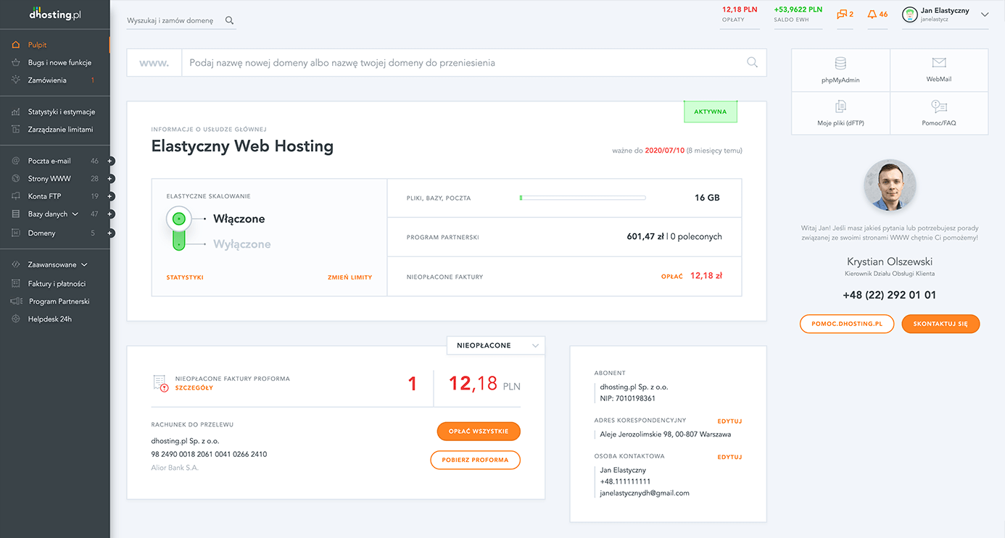The width and height of the screenshot is (1005, 538).
Task: Add new Strony WWW entry with plus
Action: pyautogui.click(x=110, y=178)
